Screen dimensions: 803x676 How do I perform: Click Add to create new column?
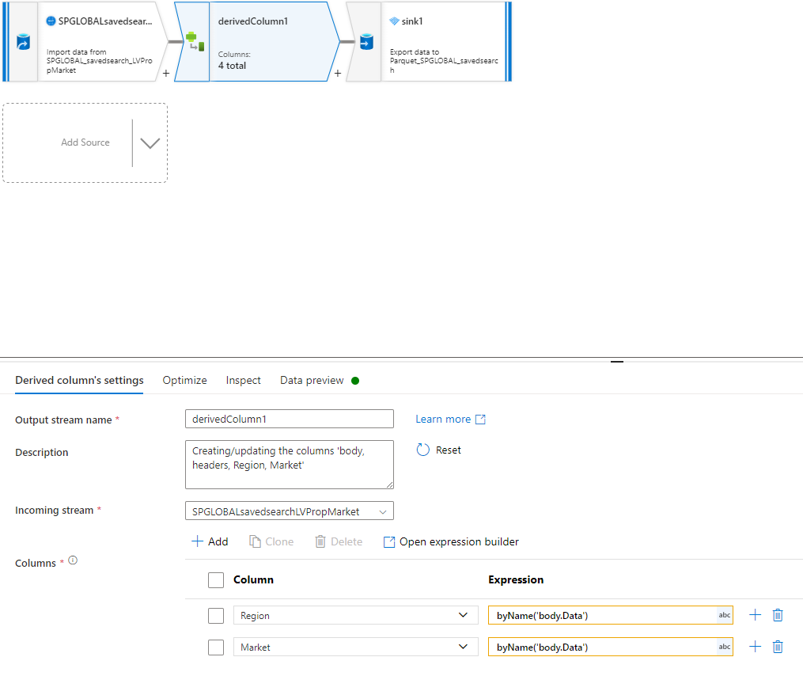click(210, 541)
